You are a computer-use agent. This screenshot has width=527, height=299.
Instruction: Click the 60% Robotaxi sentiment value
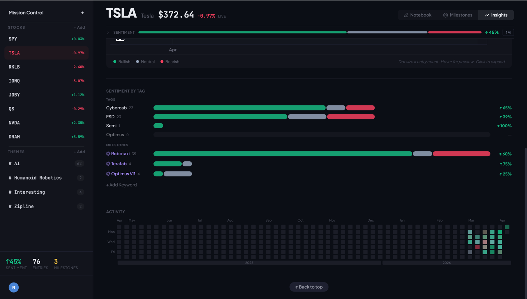[505, 154]
